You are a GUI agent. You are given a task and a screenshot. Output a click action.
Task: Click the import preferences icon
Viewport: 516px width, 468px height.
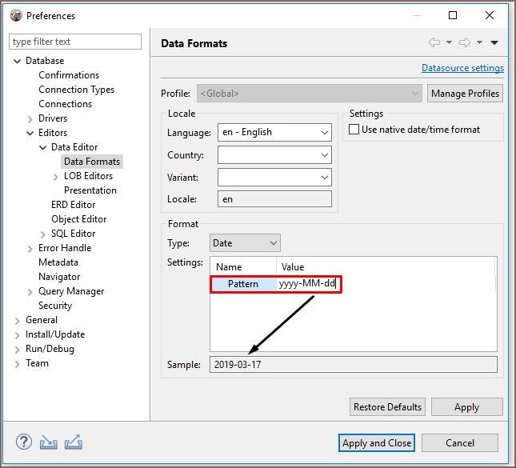[x=49, y=442]
